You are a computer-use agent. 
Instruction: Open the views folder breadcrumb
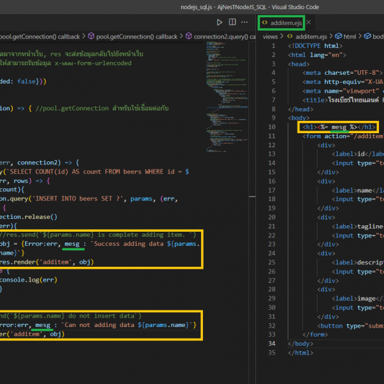pos(271,36)
